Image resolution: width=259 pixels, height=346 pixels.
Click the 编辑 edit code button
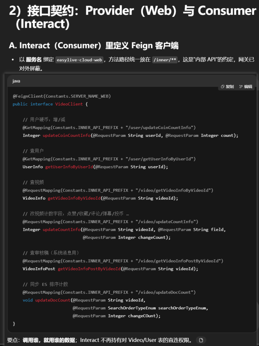246,86
